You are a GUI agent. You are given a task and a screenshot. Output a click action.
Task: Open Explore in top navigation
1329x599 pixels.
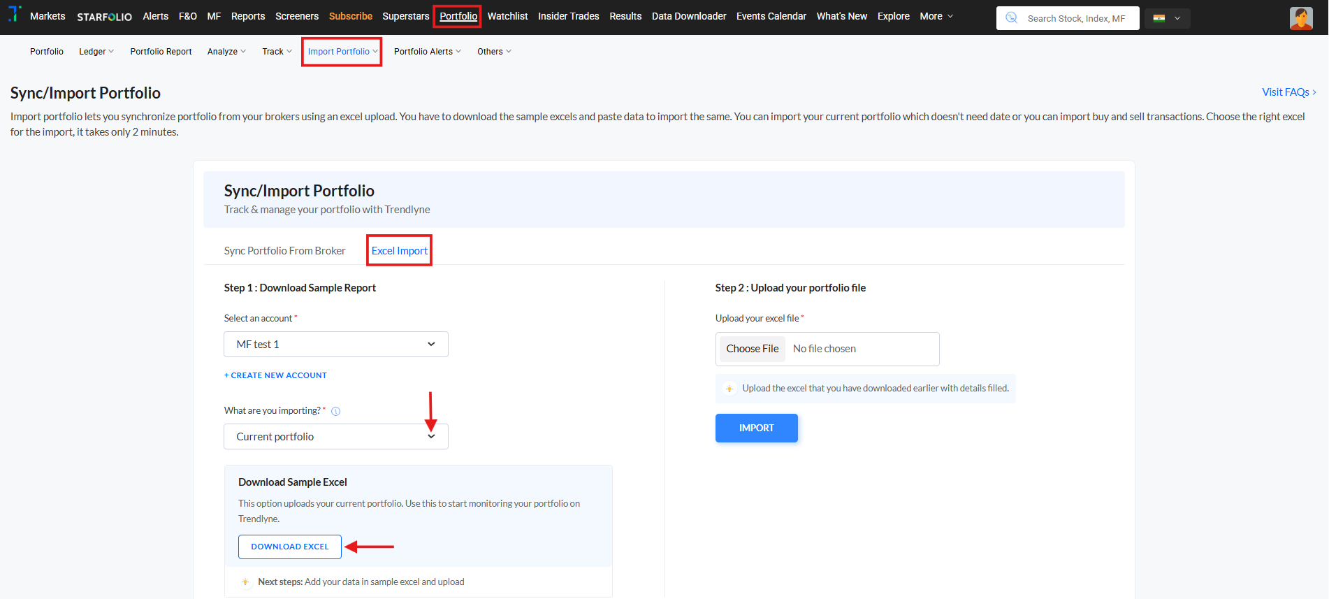894,16
